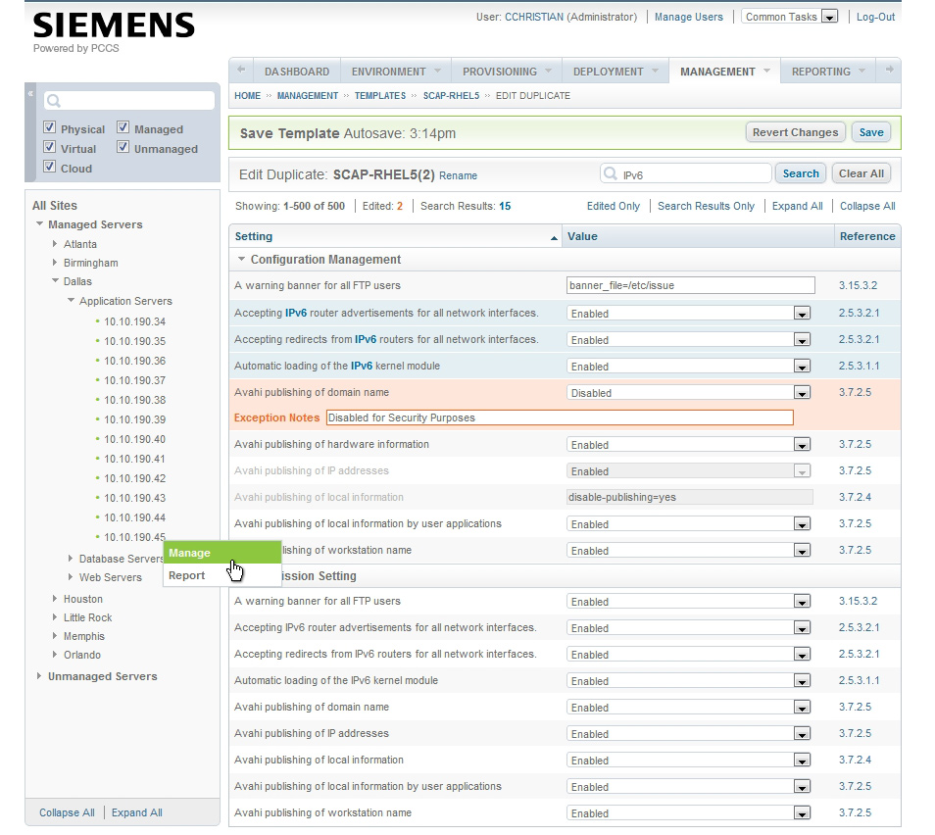
Task: Click the Save button
Action: (x=870, y=131)
